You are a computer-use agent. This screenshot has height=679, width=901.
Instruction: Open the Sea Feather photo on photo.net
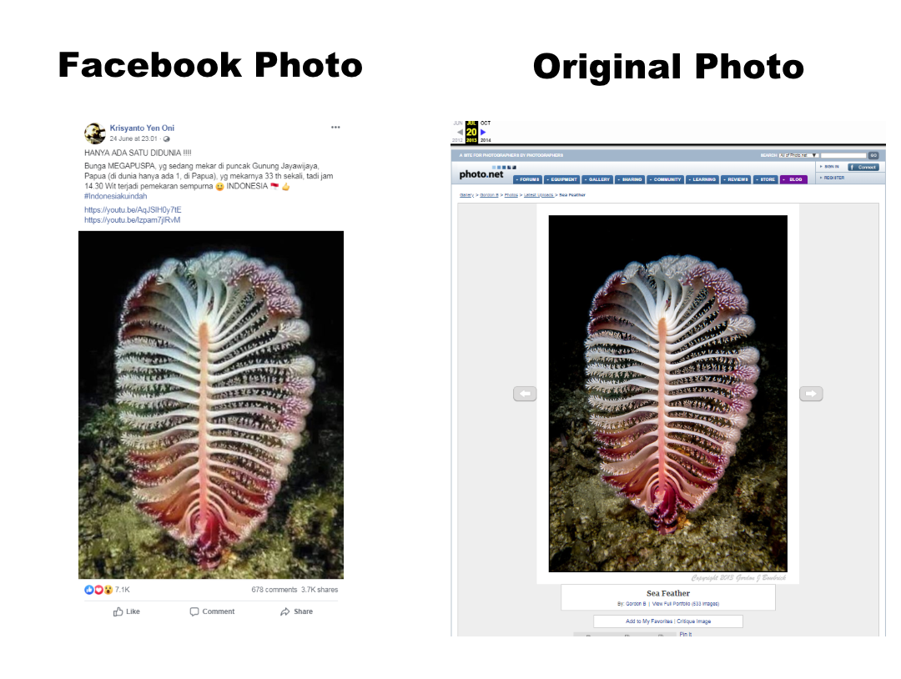667,394
